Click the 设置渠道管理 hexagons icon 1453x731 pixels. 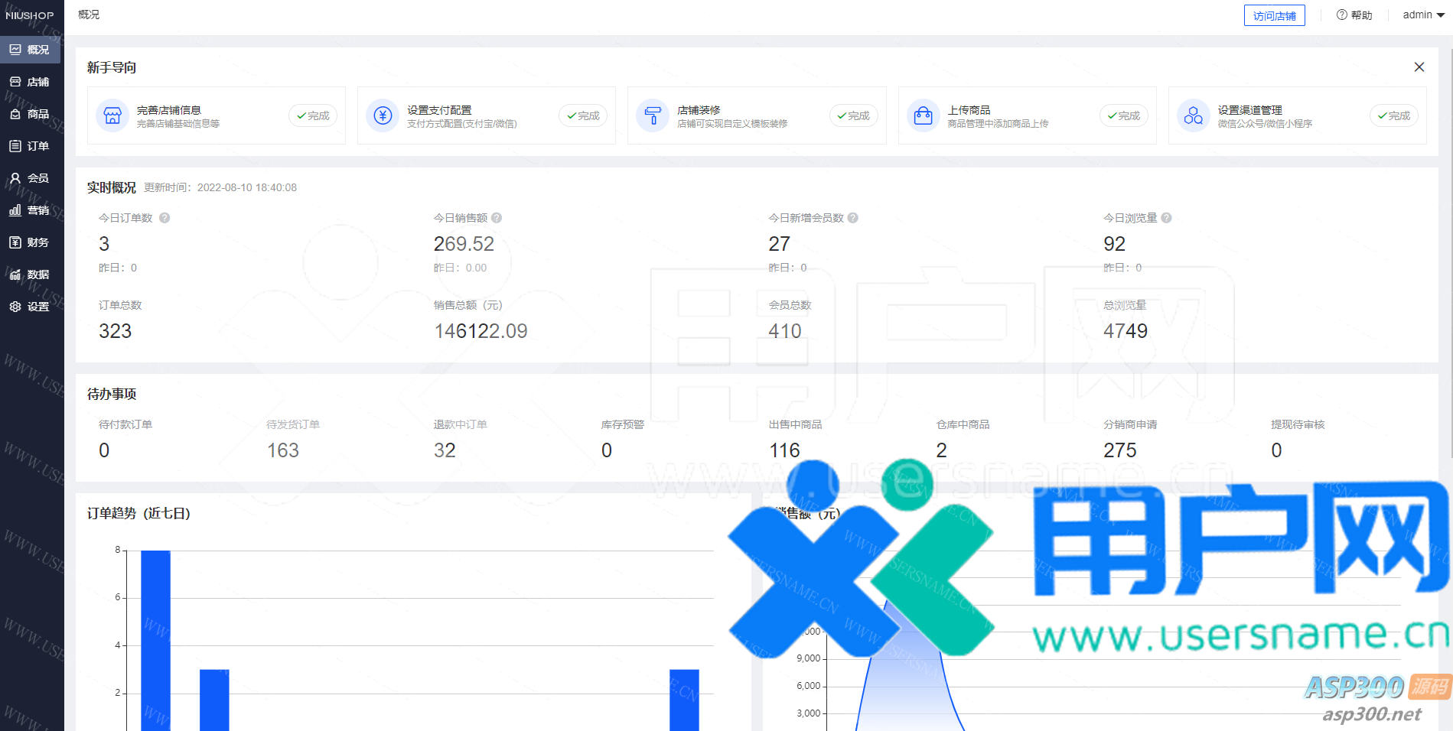(x=1194, y=115)
